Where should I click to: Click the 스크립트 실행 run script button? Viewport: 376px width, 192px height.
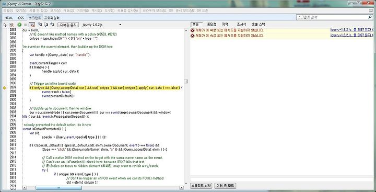coord(201,186)
